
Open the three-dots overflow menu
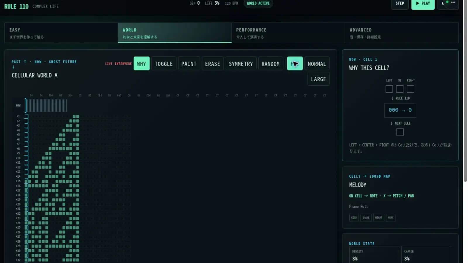click(x=453, y=2)
